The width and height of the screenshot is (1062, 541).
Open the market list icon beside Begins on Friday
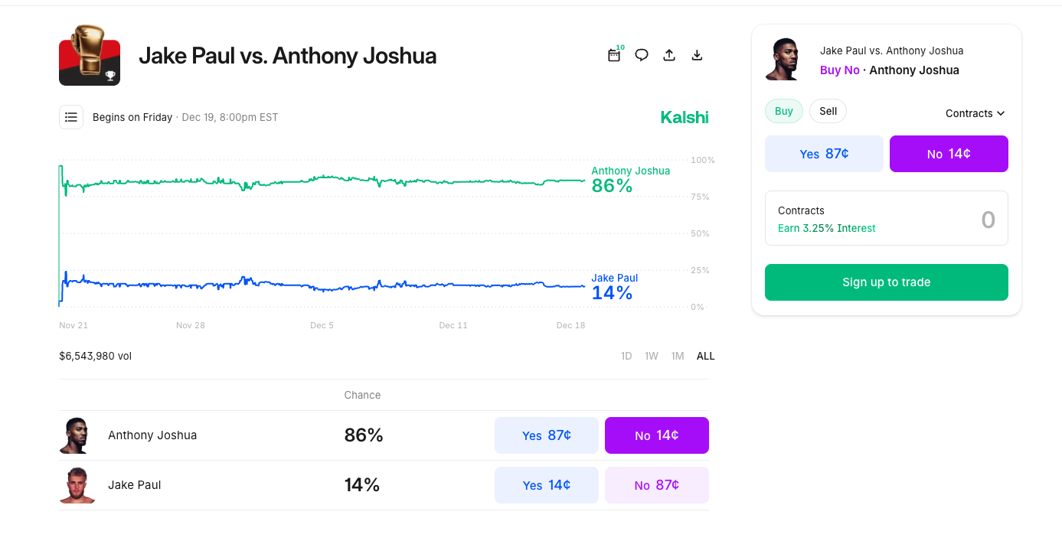(71, 117)
